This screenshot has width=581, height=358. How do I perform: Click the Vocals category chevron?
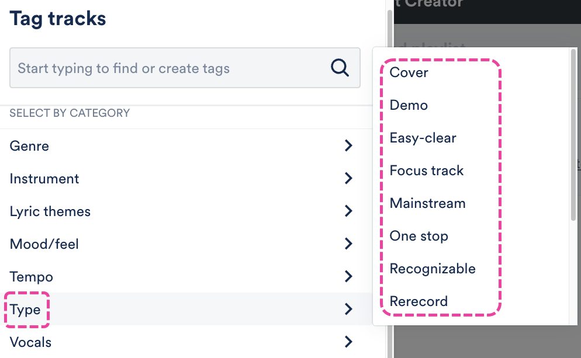coord(348,342)
